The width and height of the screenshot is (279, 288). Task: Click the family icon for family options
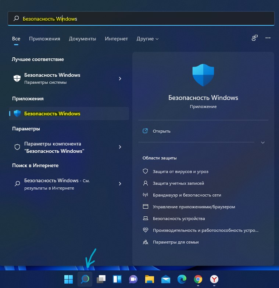point(146,242)
